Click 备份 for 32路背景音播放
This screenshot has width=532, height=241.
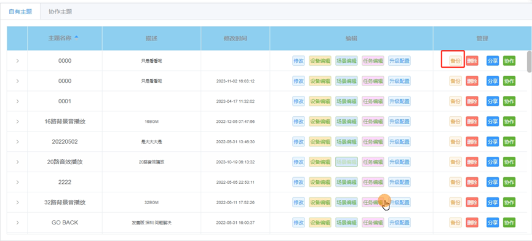pyautogui.click(x=455, y=202)
